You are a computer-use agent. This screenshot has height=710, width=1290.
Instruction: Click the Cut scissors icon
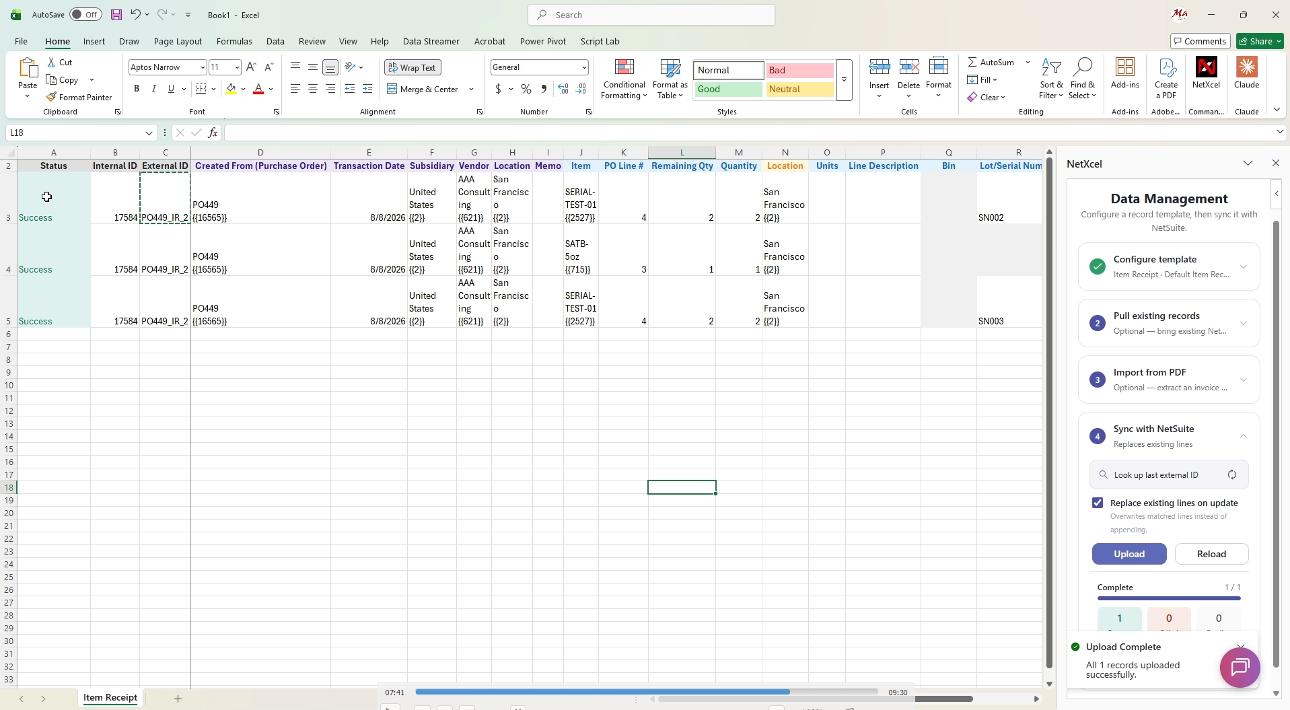[x=52, y=62]
